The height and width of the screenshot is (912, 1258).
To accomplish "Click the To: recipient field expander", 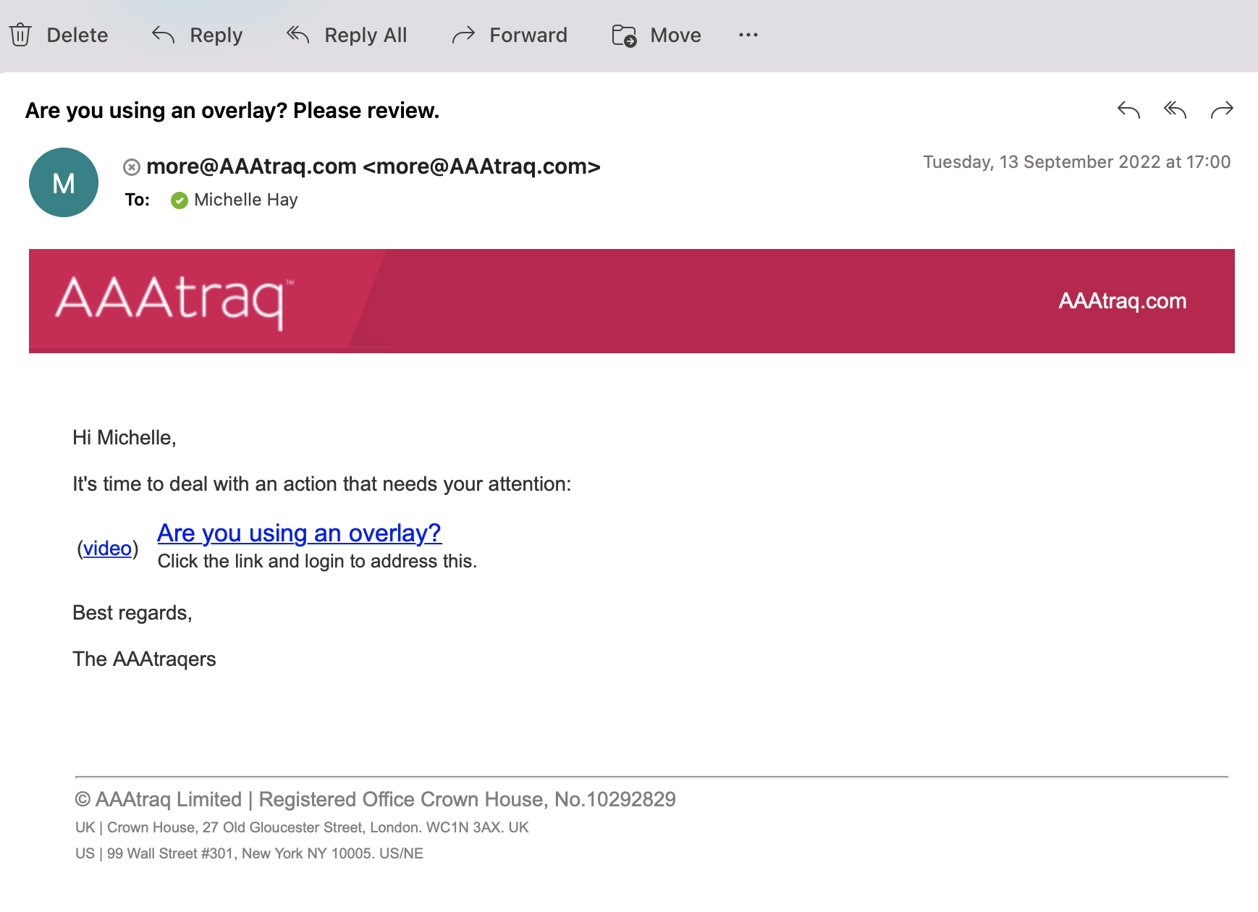I will pos(136,200).
